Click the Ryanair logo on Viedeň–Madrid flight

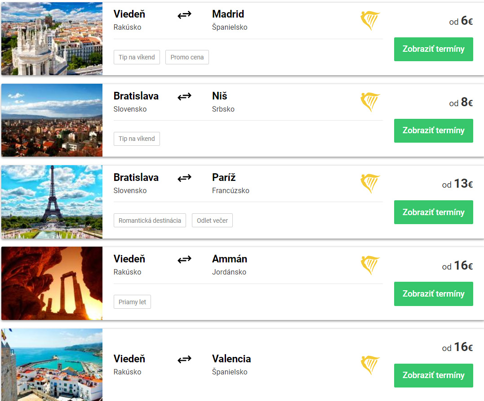(370, 20)
